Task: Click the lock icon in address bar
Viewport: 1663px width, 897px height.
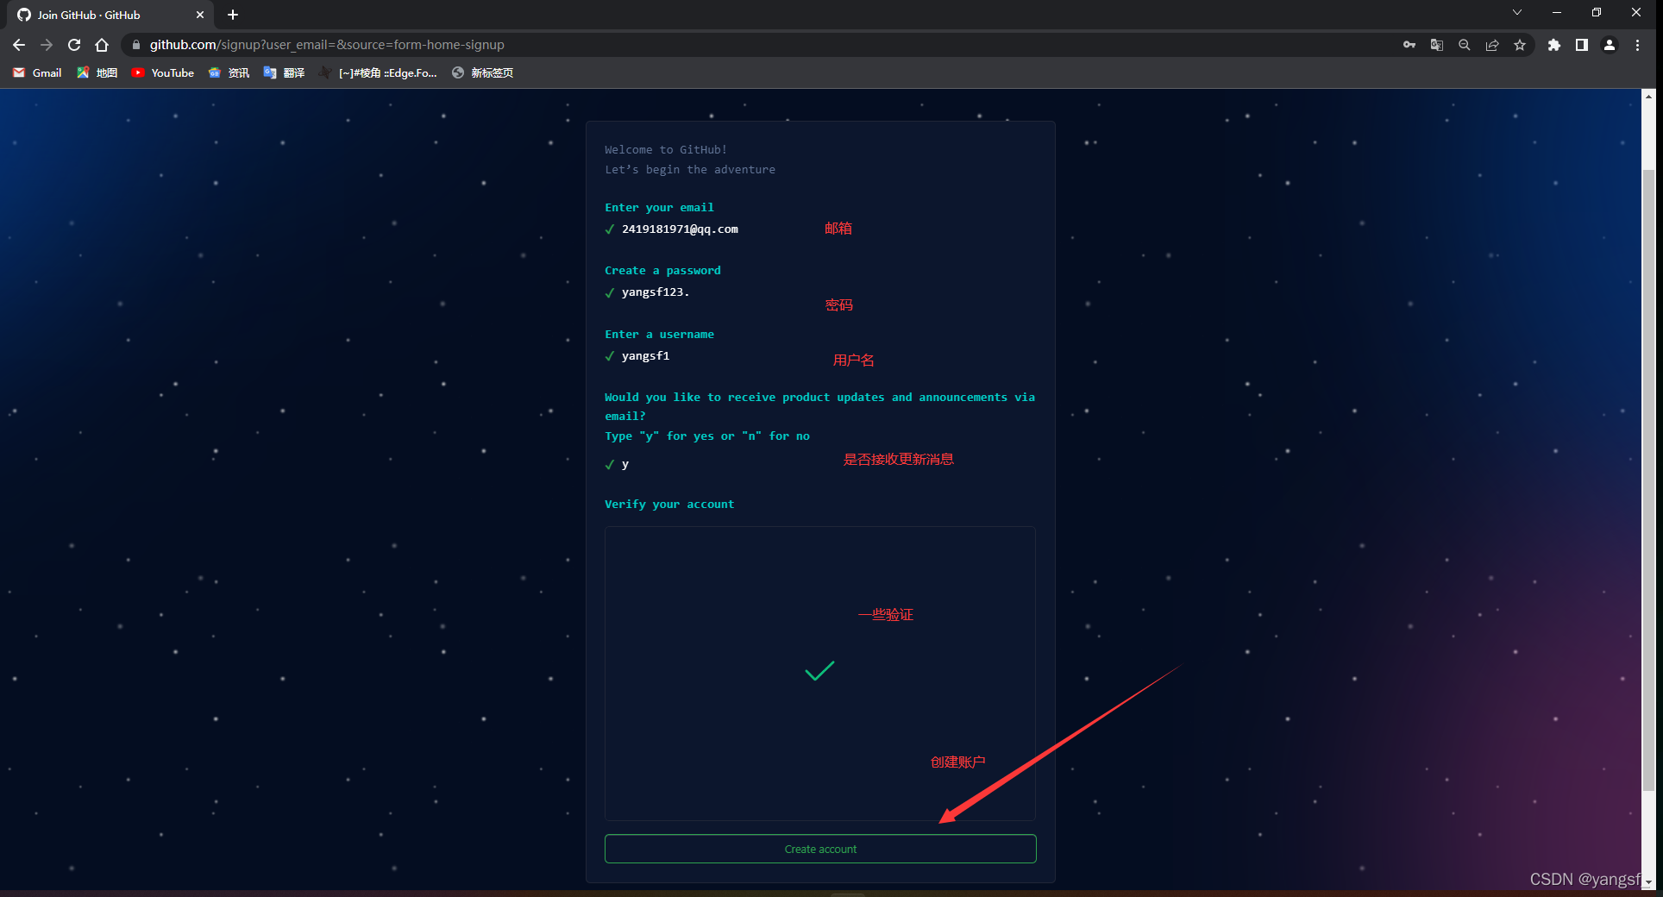Action: click(x=135, y=45)
